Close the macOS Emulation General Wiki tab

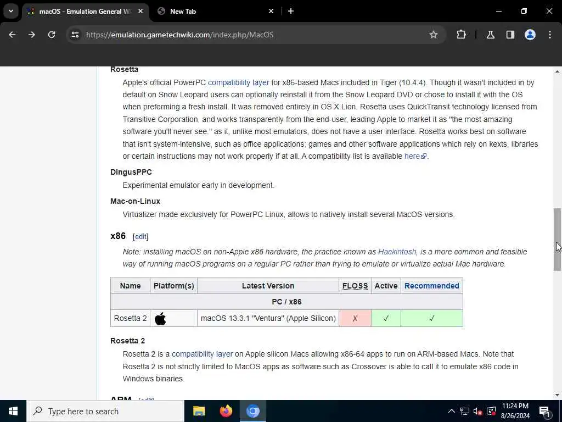140,11
